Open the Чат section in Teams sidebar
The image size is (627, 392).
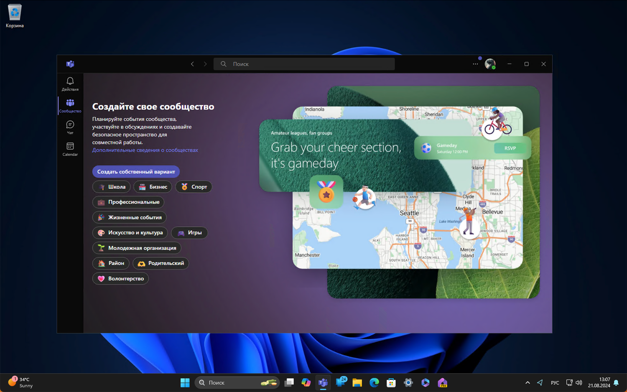(x=70, y=127)
